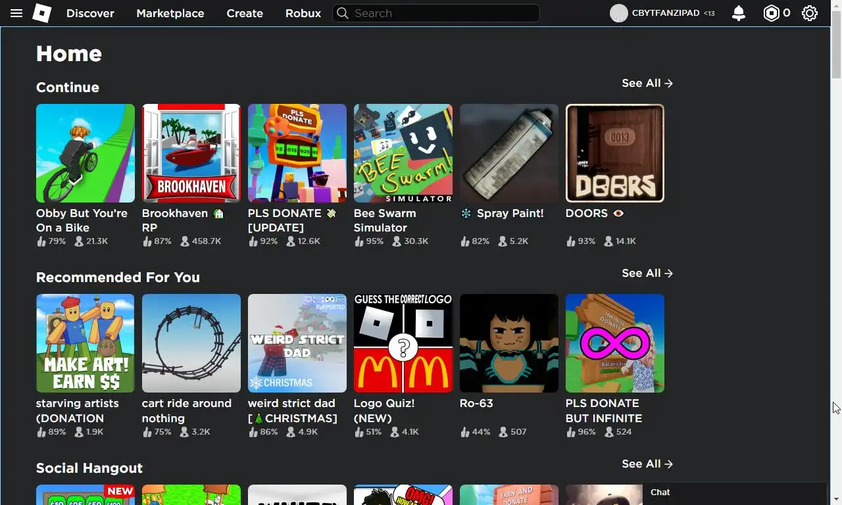Click the page vertical scrollbar thumb
This screenshot has height=505, width=842.
836,44
